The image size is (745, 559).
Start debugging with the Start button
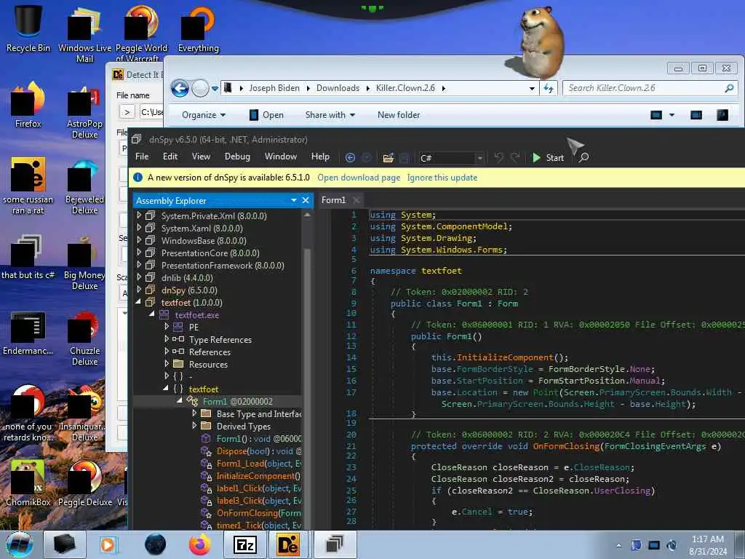click(548, 158)
